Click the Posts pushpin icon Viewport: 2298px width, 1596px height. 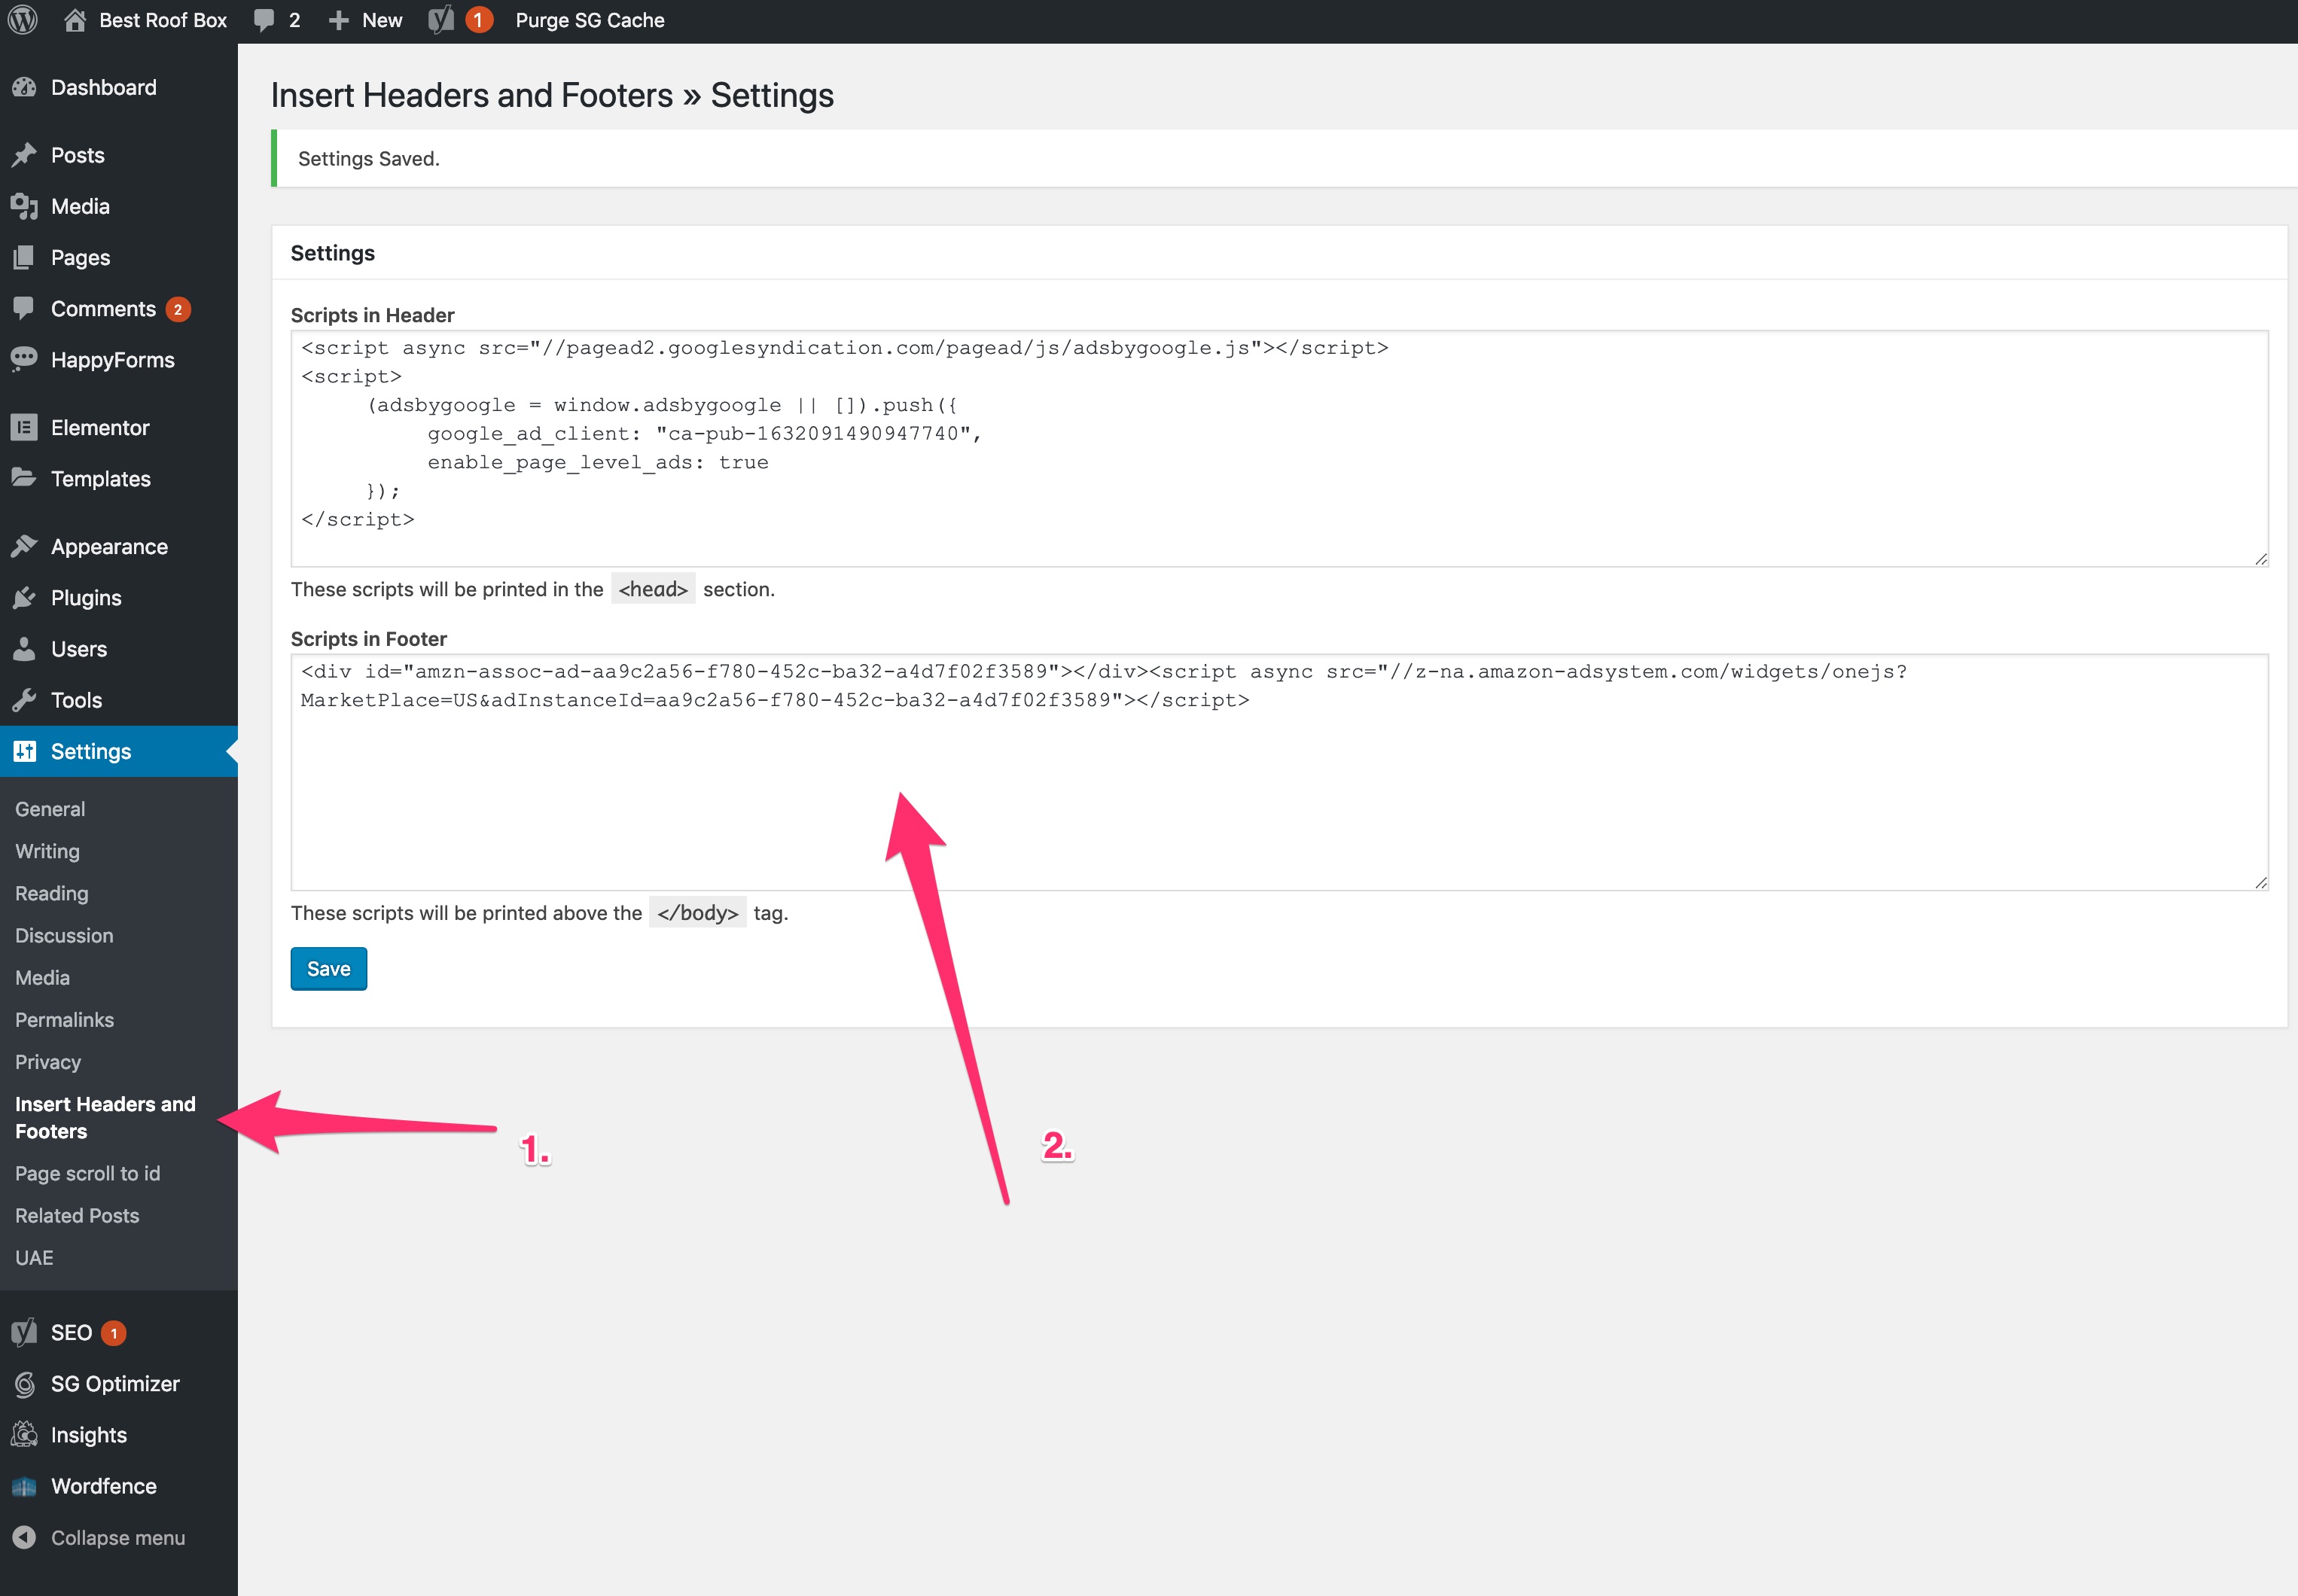tap(25, 155)
